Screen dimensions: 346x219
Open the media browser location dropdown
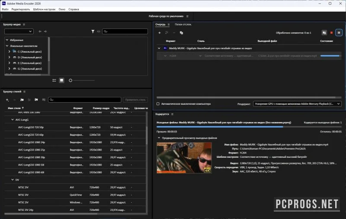pyautogui.click(x=19, y=31)
